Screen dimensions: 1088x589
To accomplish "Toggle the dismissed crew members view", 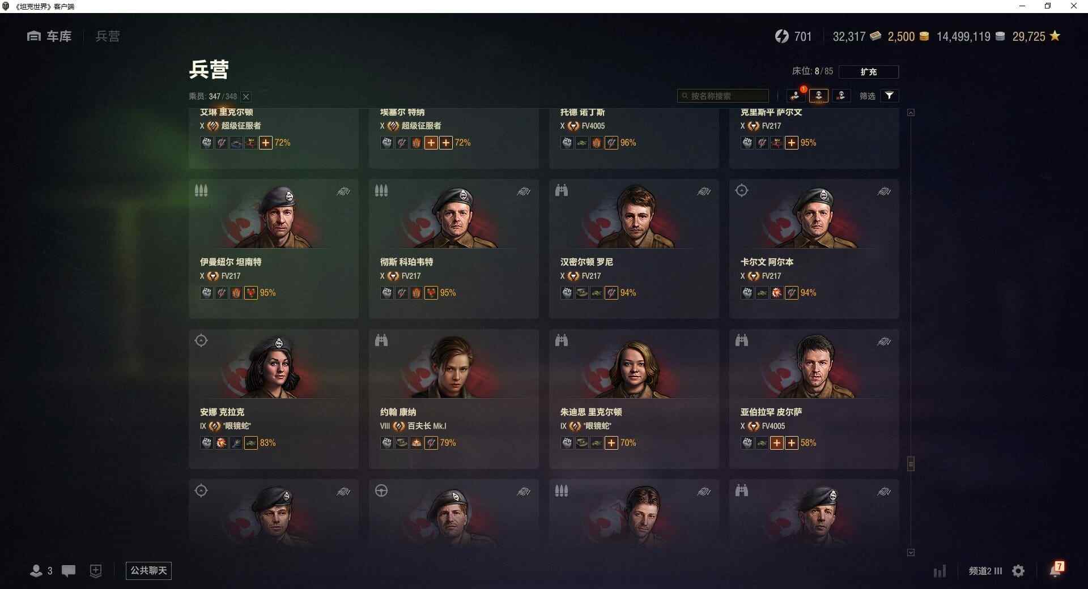I will point(841,96).
